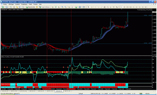Image resolution: width=157 pixels, height=95 pixels.
Task: Zoom in on the chart
Action: pyautogui.click(x=62, y=7)
